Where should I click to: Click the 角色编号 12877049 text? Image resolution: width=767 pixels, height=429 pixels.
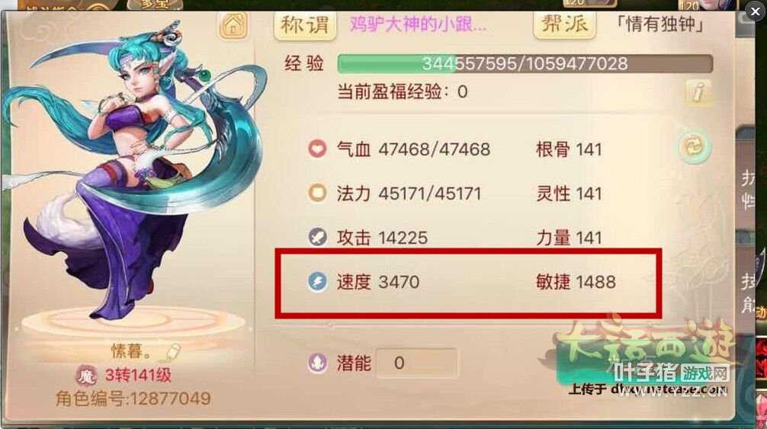tap(133, 399)
